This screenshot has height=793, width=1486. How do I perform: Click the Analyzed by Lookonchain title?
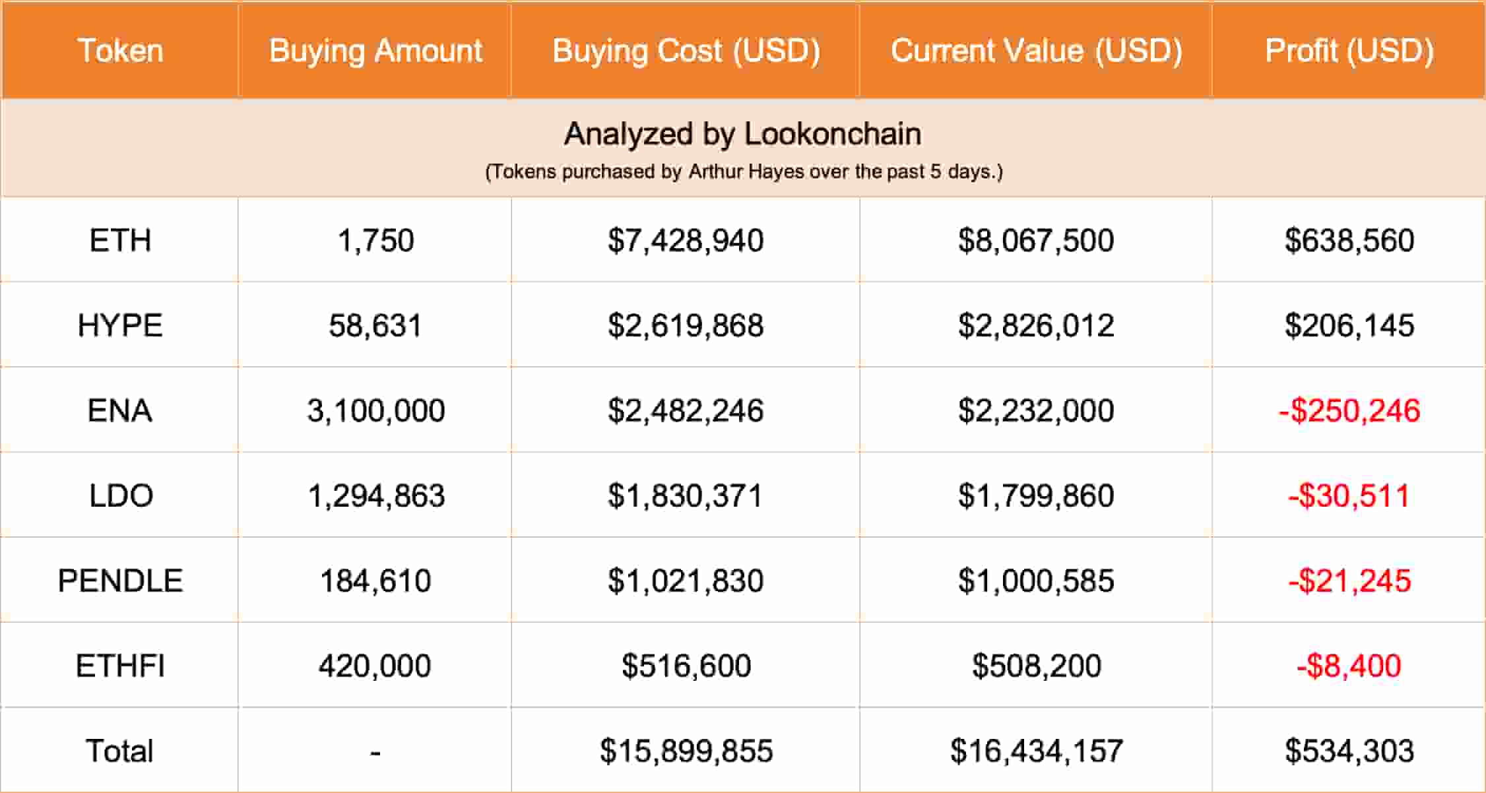(x=742, y=134)
